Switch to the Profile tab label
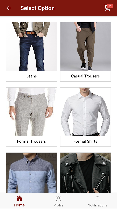The width and height of the screenshot is (117, 209). click(x=58, y=205)
